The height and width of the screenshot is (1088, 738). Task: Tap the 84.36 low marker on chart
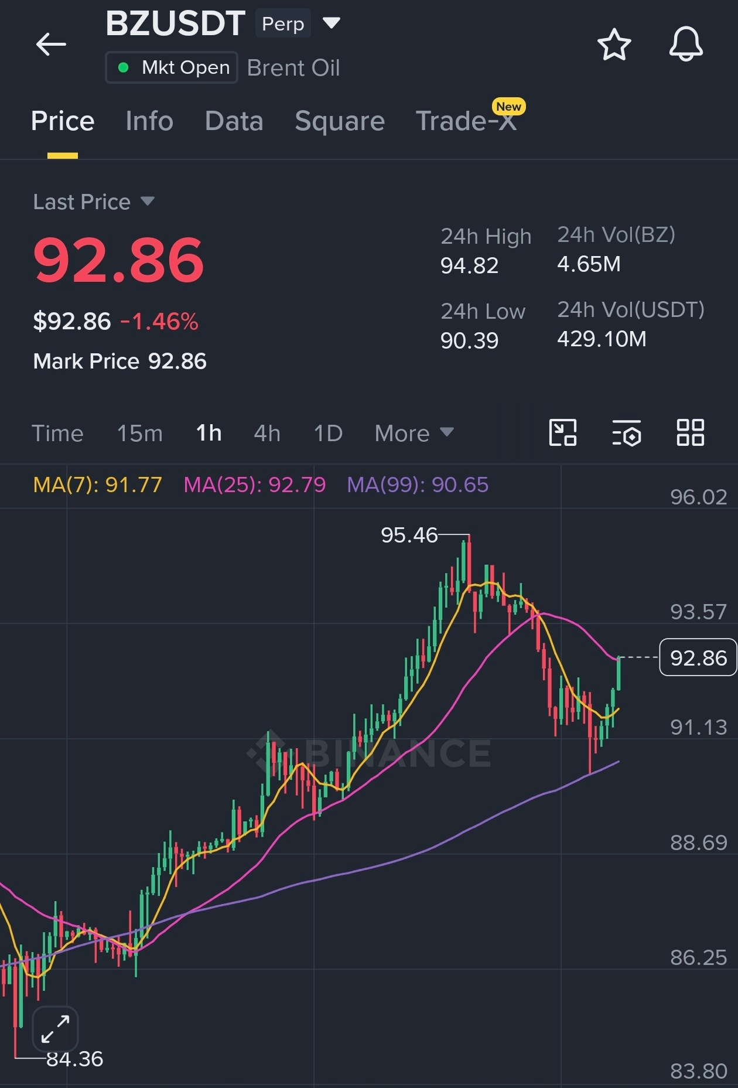pos(74,1059)
